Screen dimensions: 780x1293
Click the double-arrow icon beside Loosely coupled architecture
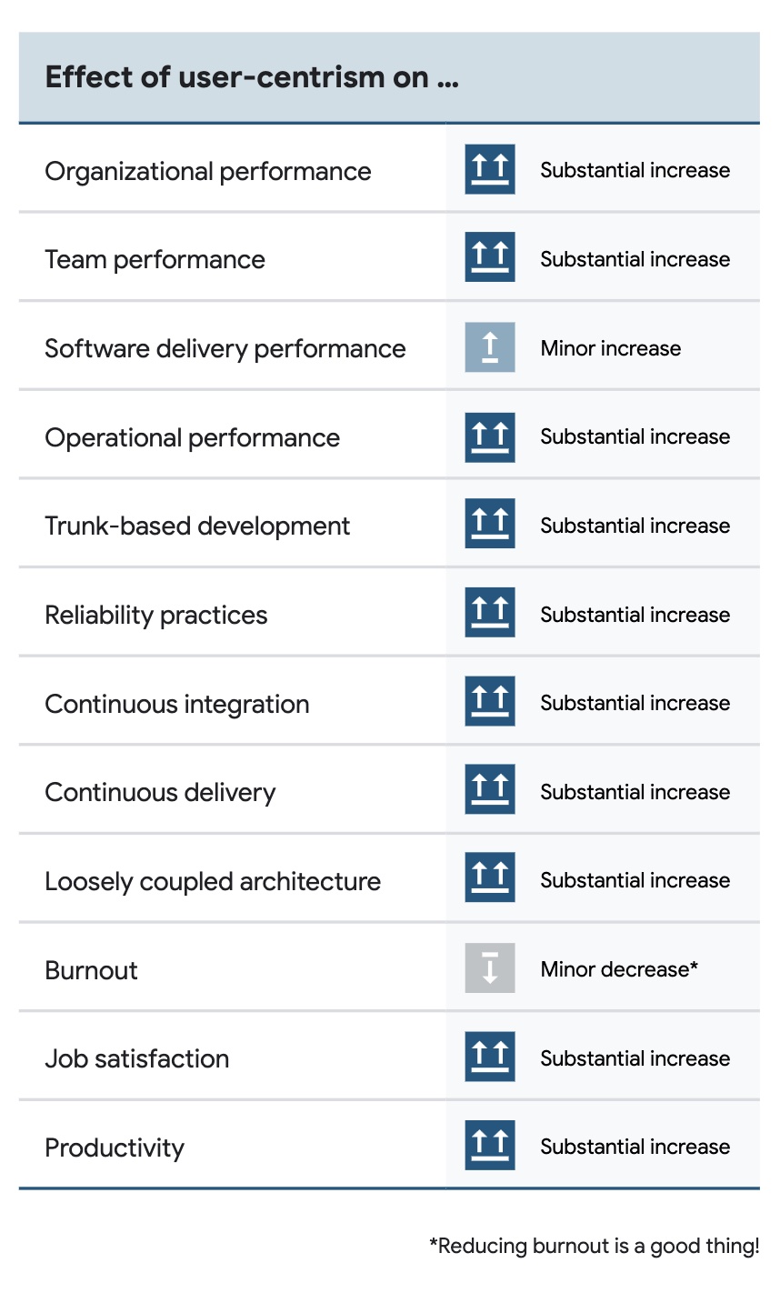[490, 879]
